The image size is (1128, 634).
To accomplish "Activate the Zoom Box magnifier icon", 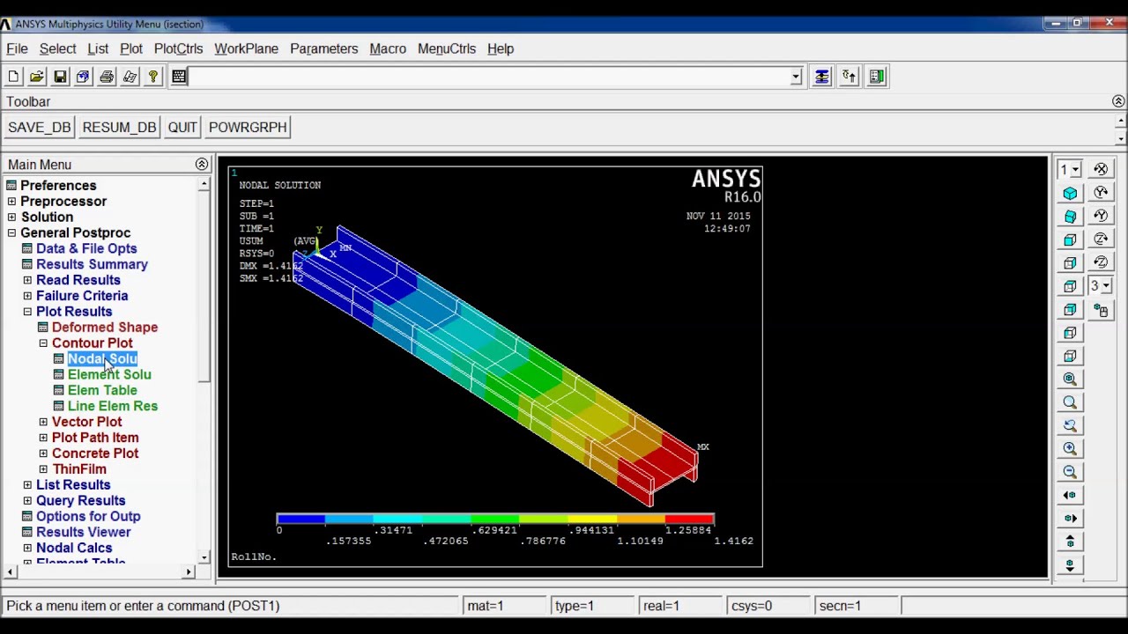I will pyautogui.click(x=1070, y=402).
